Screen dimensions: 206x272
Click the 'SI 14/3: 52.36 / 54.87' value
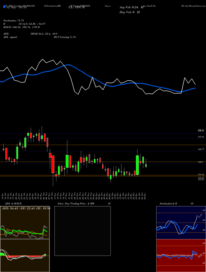[x=32, y=24]
